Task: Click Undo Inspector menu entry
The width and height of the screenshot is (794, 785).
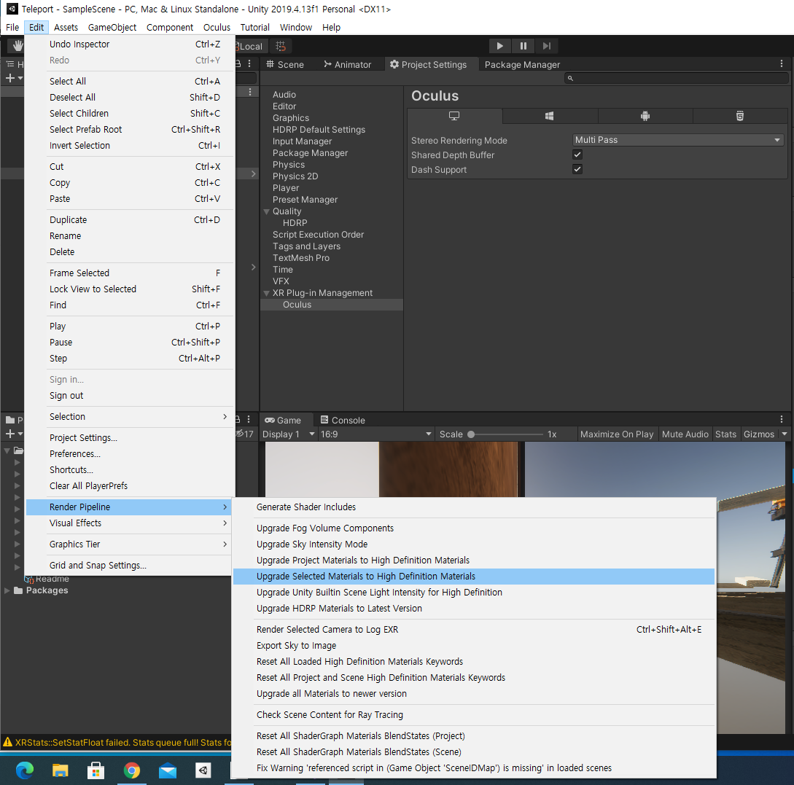Action: [x=130, y=44]
